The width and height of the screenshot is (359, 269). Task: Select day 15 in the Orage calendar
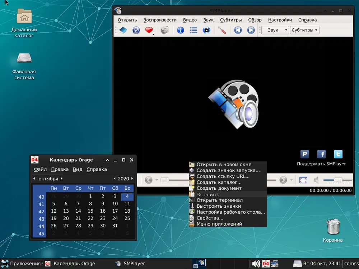[x=90, y=211]
